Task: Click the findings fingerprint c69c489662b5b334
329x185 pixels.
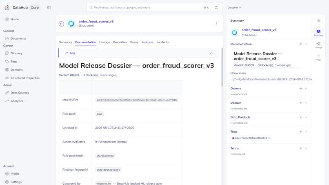Action: (108, 169)
